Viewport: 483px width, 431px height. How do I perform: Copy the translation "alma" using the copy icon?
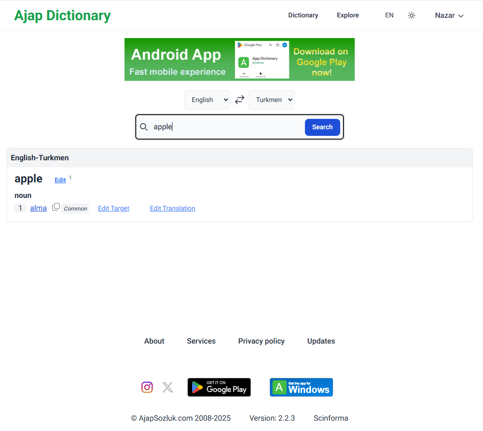[56, 207]
